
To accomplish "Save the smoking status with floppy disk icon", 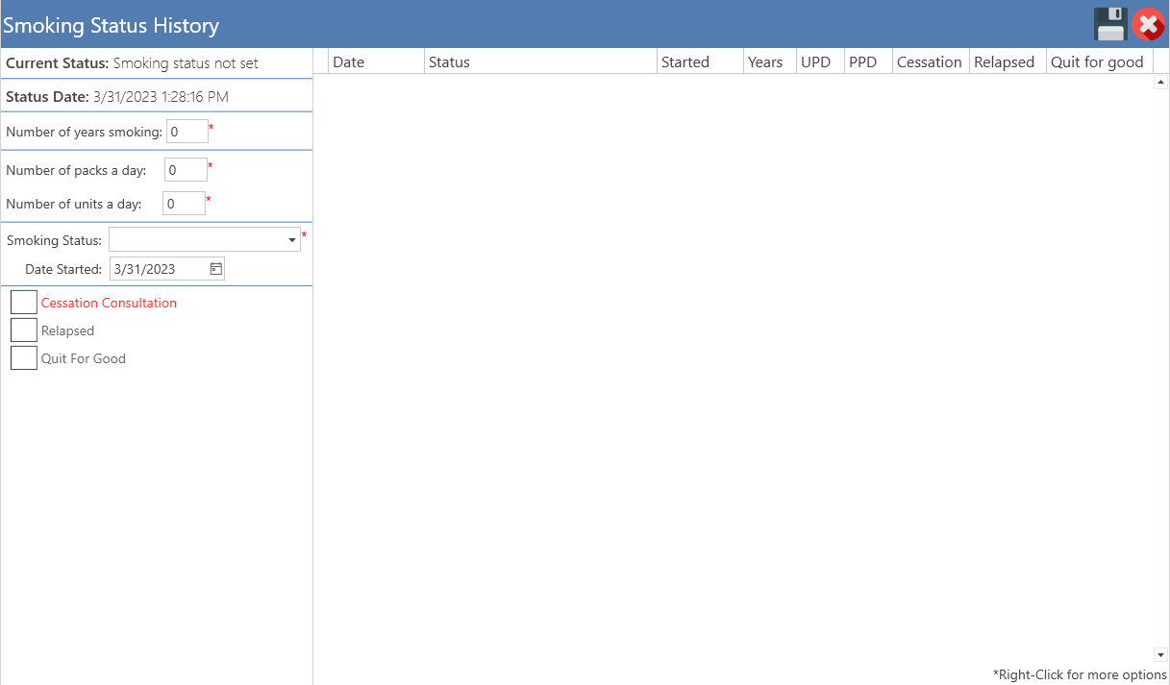I will pos(1110,24).
